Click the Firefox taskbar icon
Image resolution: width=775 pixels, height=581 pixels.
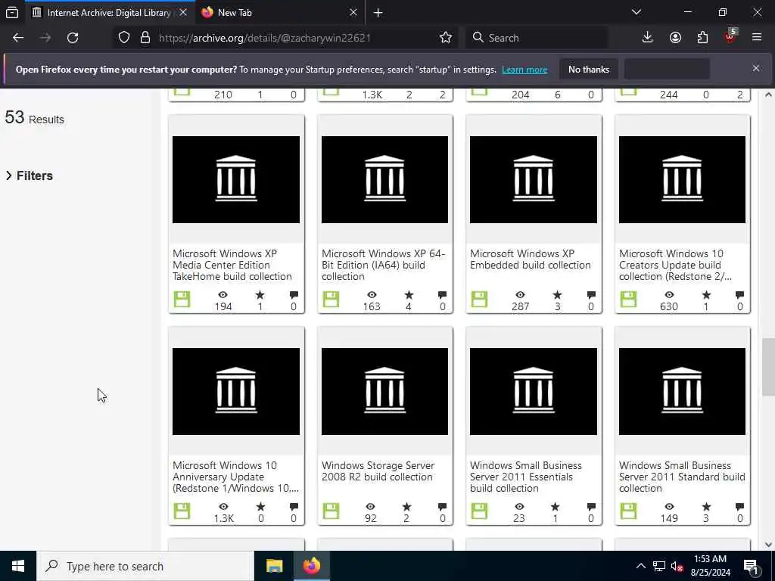coord(311,566)
